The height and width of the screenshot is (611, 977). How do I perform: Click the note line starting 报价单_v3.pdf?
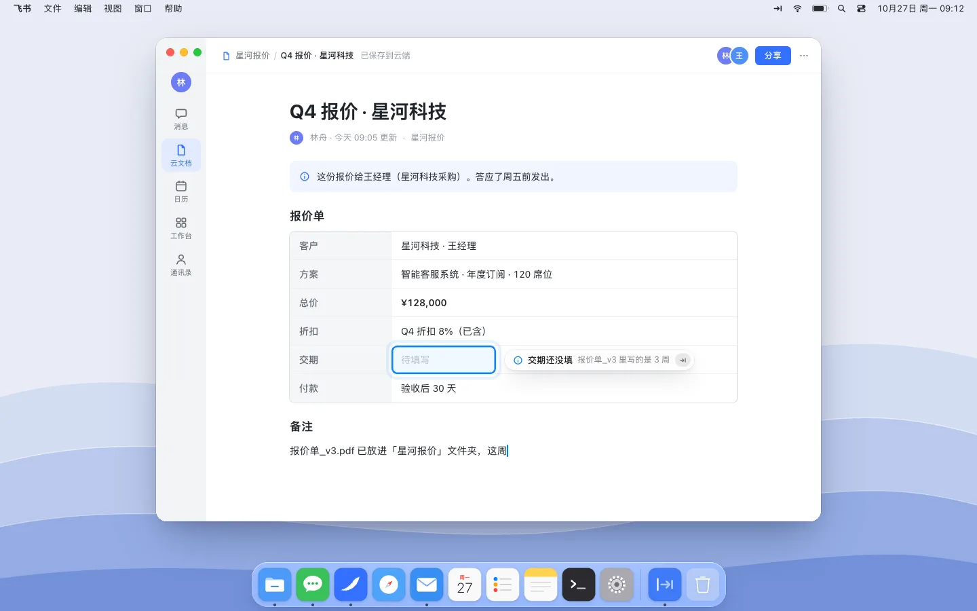click(x=398, y=451)
